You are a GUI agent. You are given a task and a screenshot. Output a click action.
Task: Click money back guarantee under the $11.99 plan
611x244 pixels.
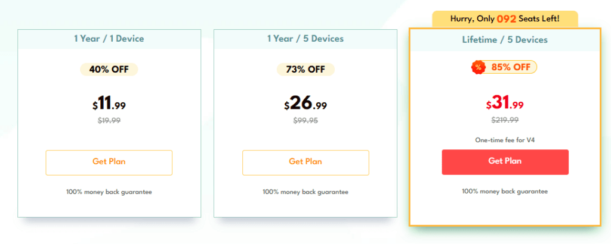109,192
